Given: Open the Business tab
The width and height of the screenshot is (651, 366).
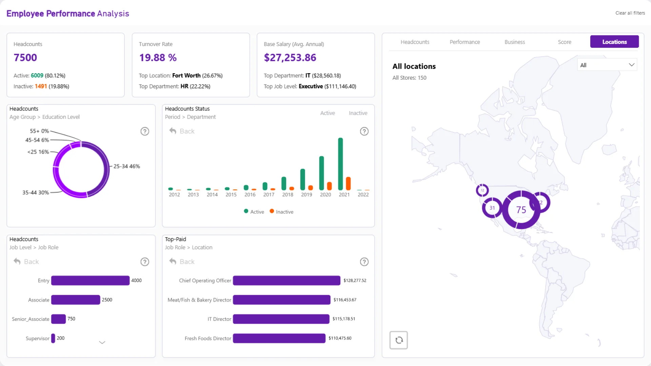Looking at the screenshot, I should 514,42.
